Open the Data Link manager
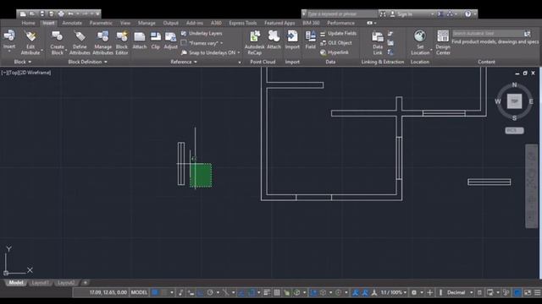542x304 pixels. [x=378, y=42]
